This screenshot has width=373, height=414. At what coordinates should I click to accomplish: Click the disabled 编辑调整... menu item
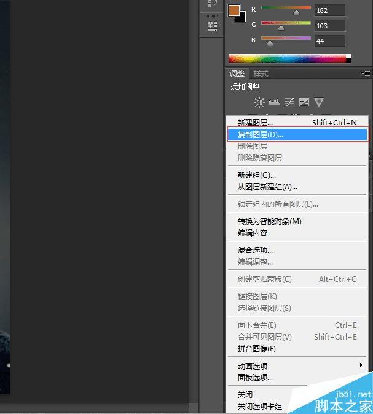coord(297,262)
